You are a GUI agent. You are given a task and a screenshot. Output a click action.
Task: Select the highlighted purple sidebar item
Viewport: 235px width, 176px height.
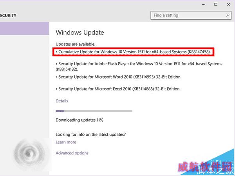coord(25,29)
